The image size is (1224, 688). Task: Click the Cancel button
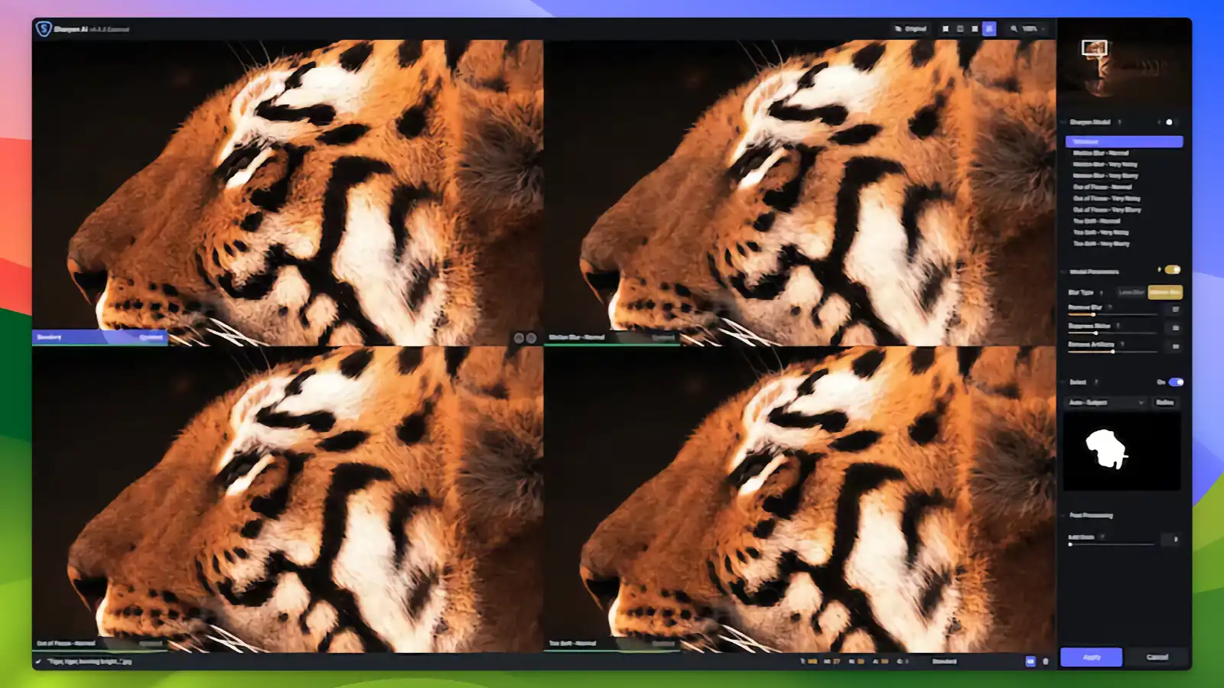[x=1157, y=657]
